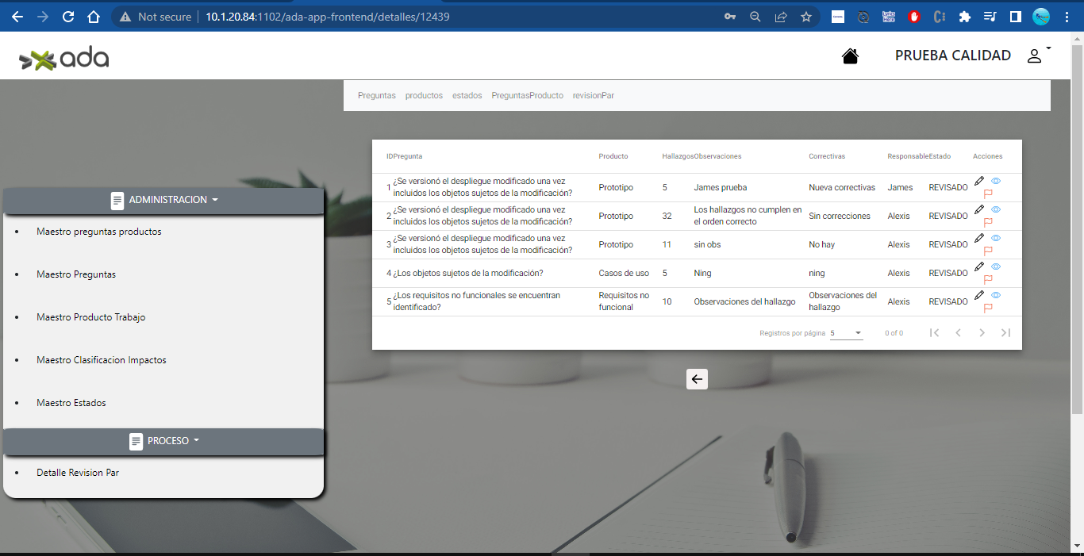Open Maestro Clasificacion Impactos link
This screenshot has height=556, width=1084.
[102, 360]
